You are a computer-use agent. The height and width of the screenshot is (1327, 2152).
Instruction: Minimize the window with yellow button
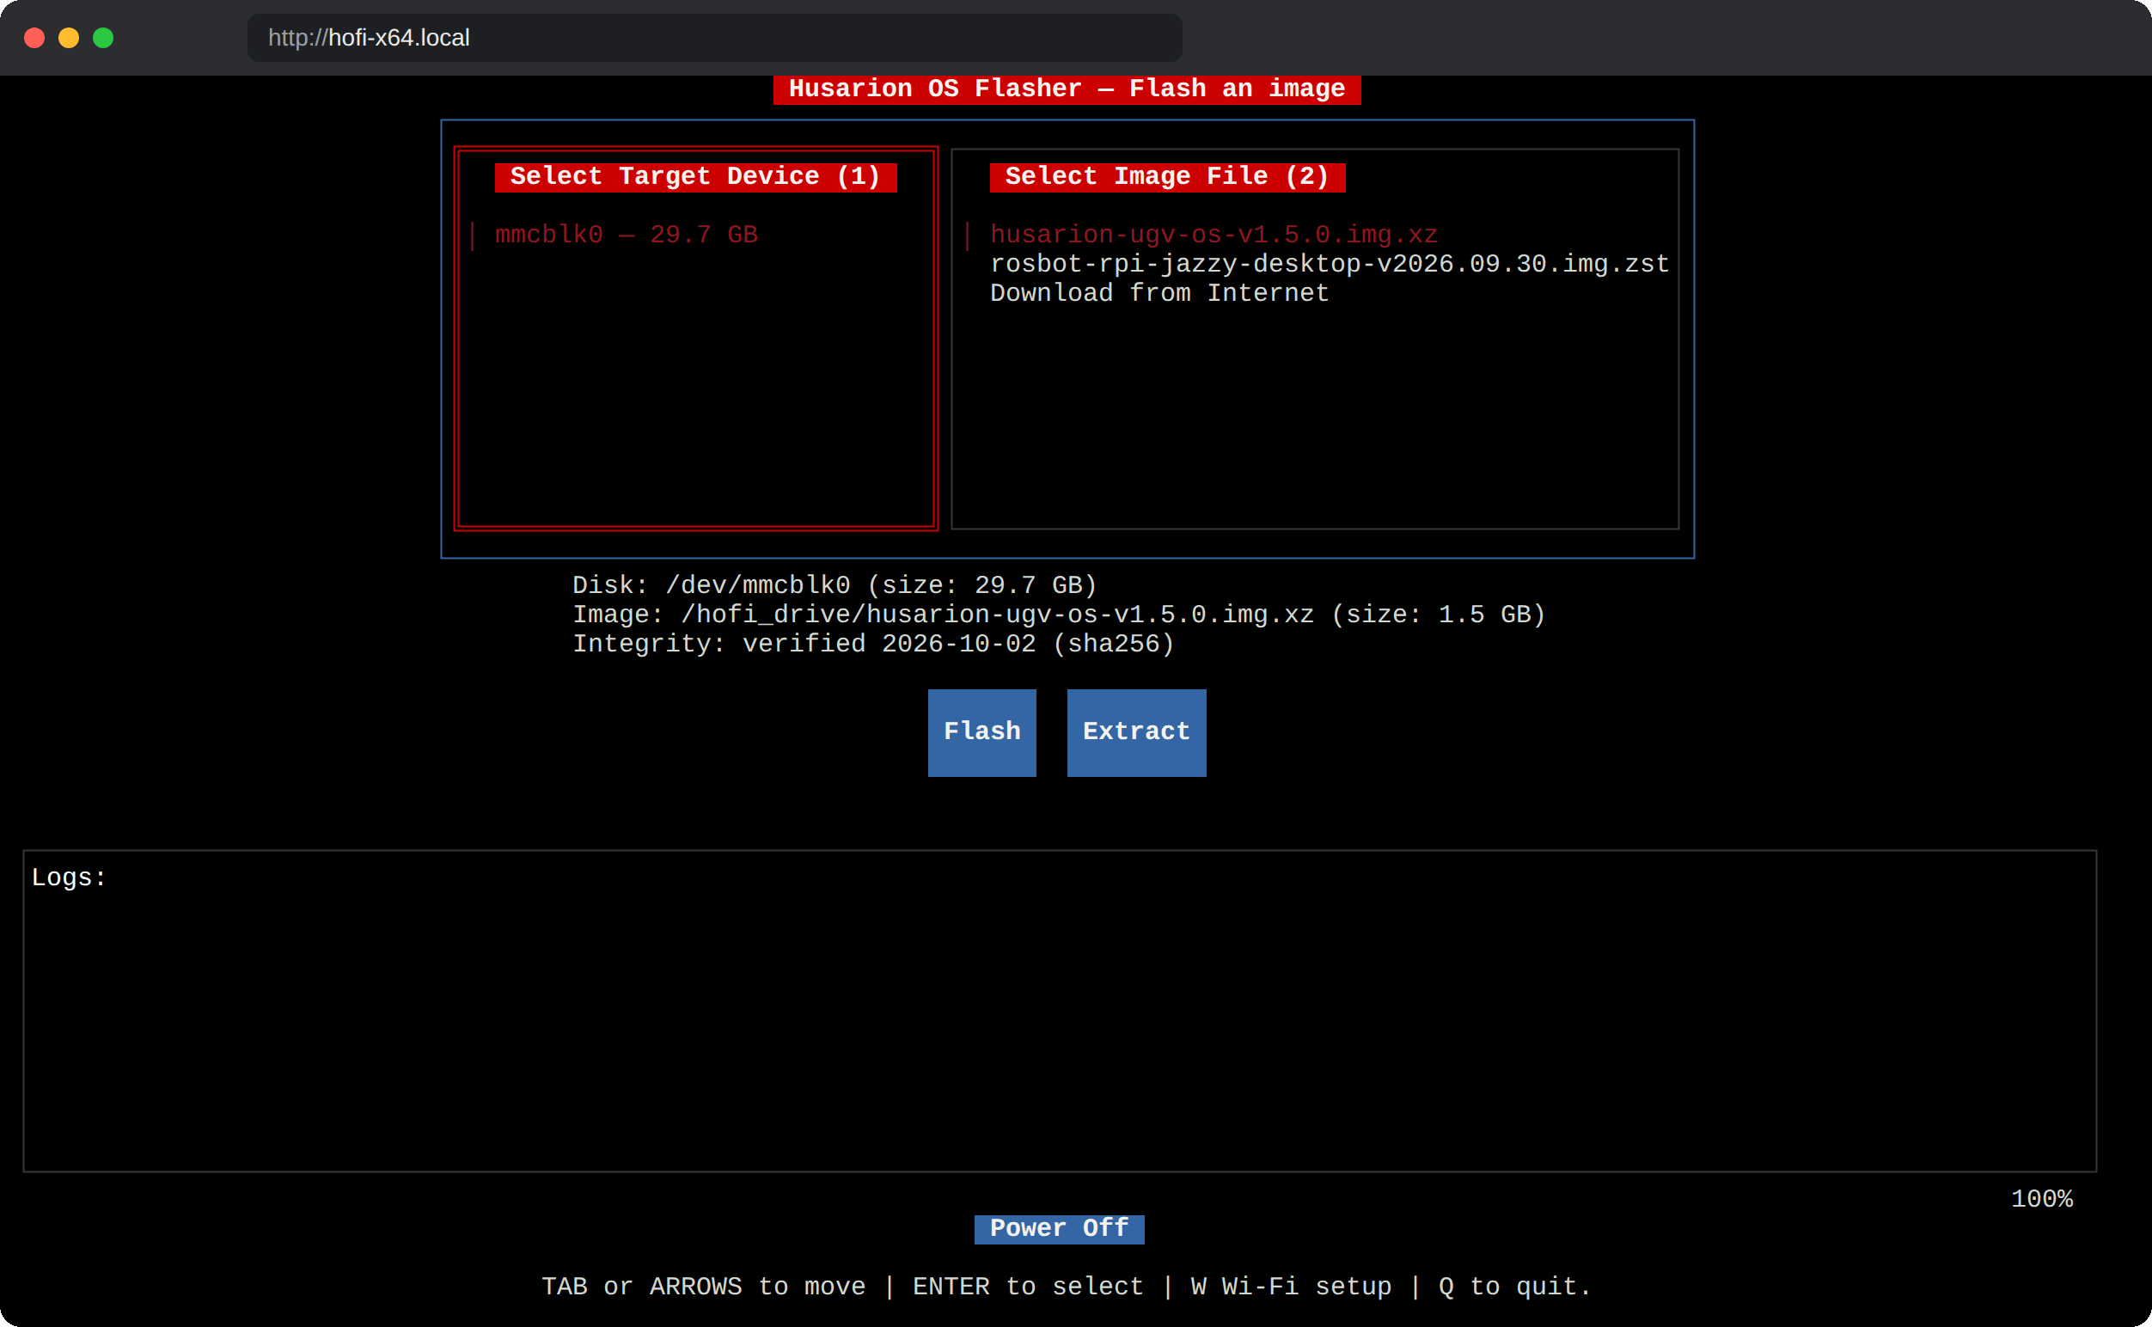click(69, 38)
